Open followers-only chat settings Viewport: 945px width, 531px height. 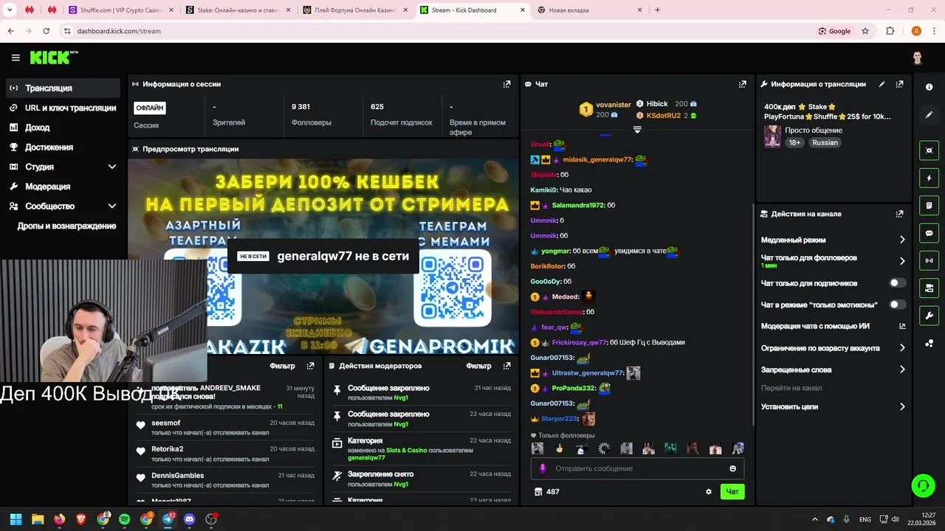(833, 260)
